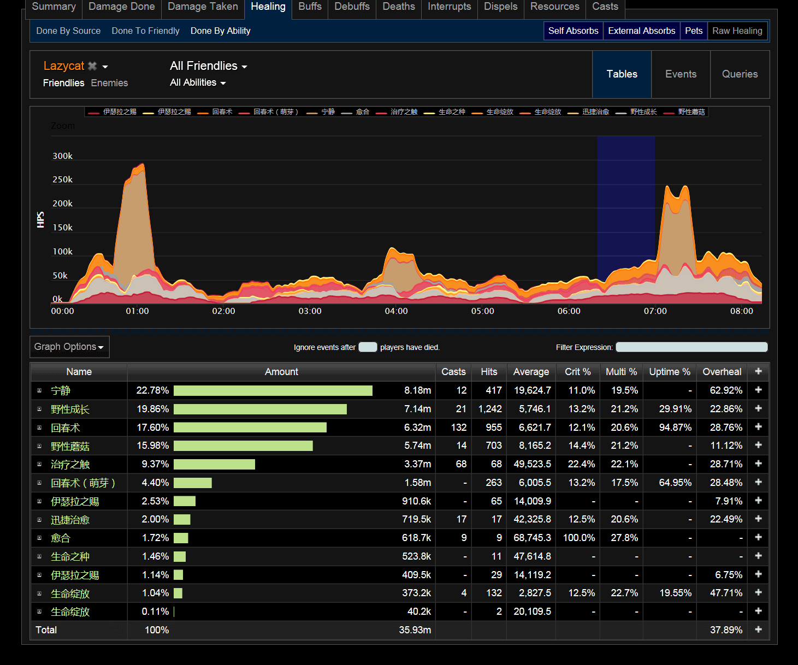Click the plus icon in 愈合 row
This screenshot has width=798, height=665.
point(758,537)
